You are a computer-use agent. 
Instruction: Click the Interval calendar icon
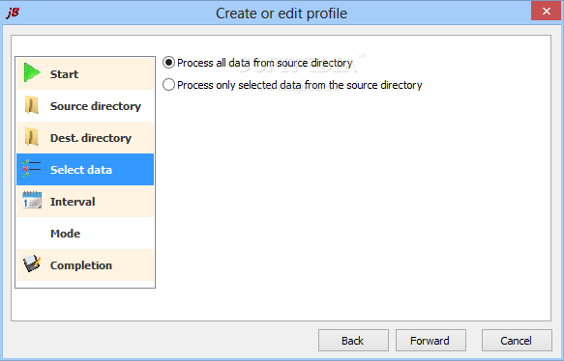[32, 200]
